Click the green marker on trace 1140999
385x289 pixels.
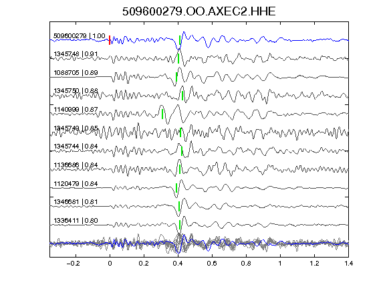click(162, 114)
